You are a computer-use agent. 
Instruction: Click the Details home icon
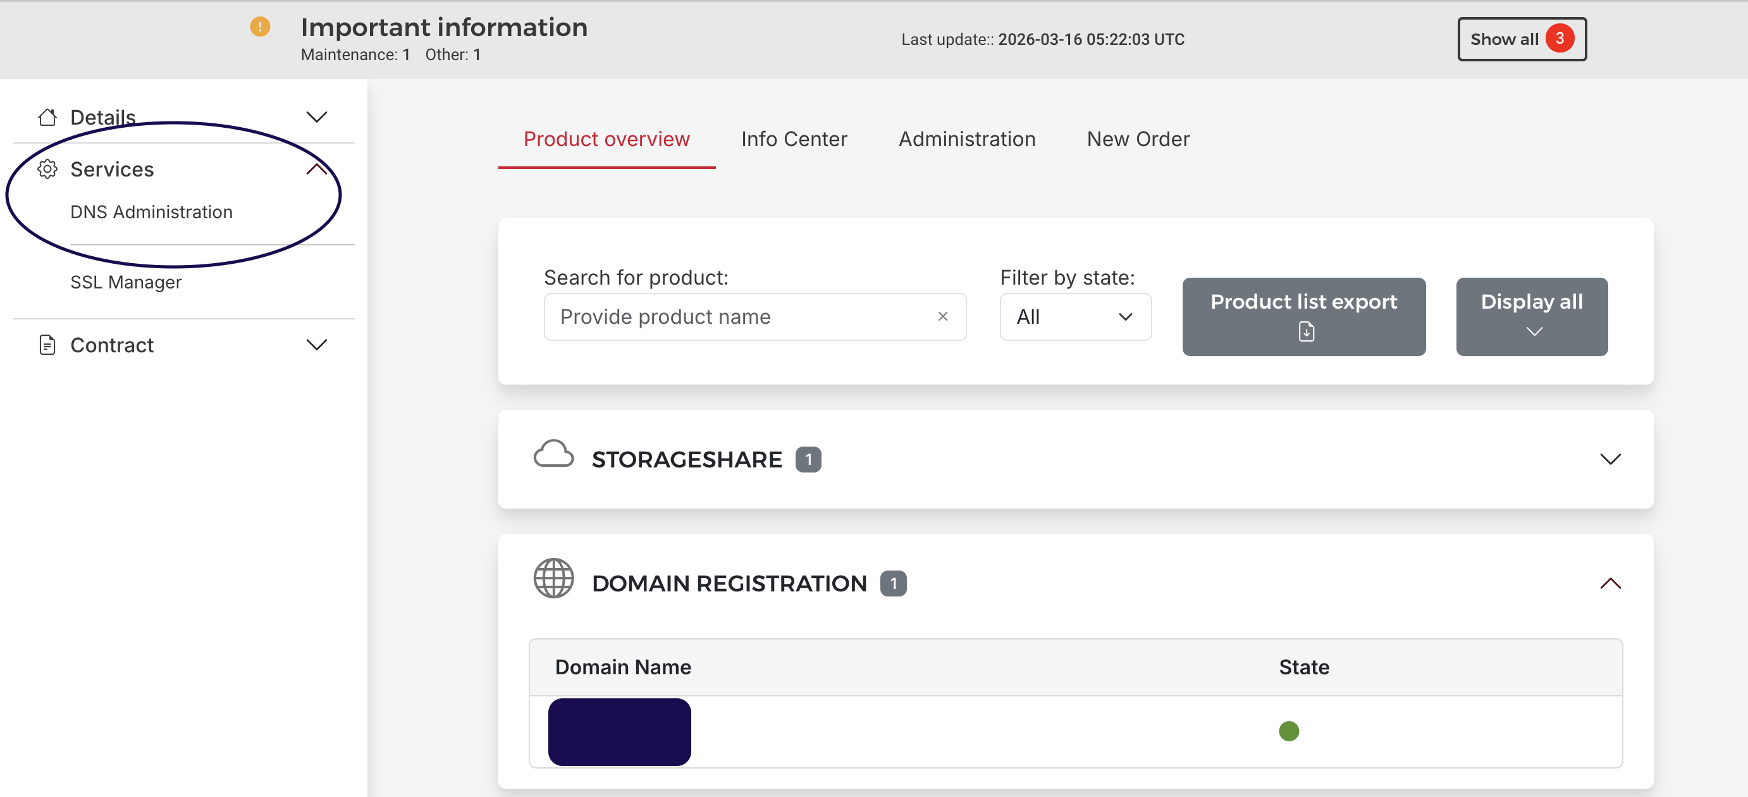coord(47,116)
